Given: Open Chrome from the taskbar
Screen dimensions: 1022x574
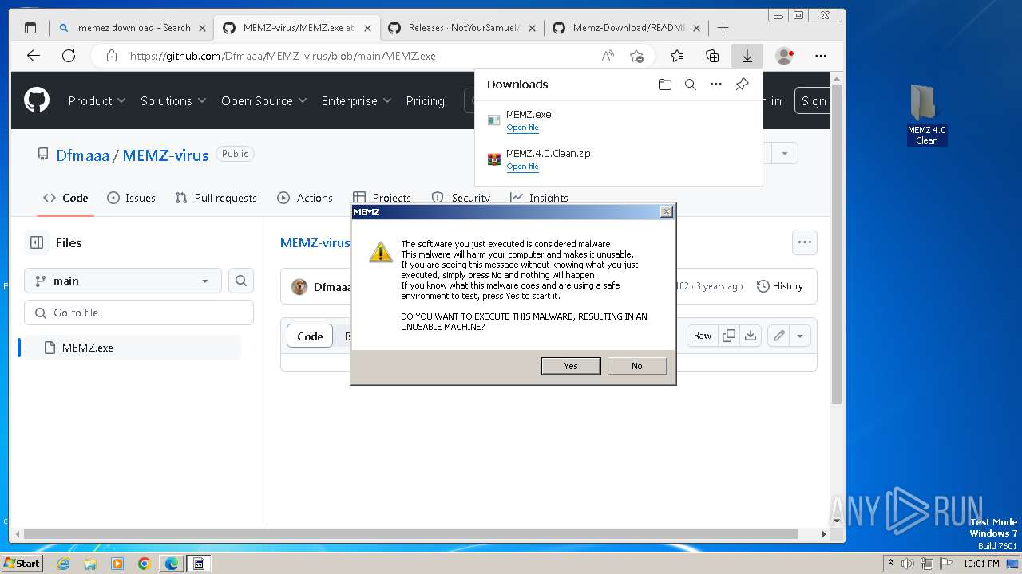Looking at the screenshot, I should 145,564.
